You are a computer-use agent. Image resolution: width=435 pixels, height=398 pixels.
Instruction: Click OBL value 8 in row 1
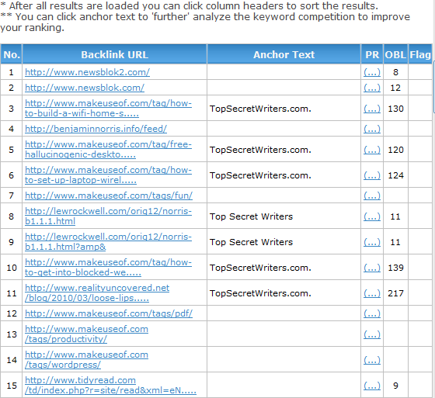(x=395, y=72)
